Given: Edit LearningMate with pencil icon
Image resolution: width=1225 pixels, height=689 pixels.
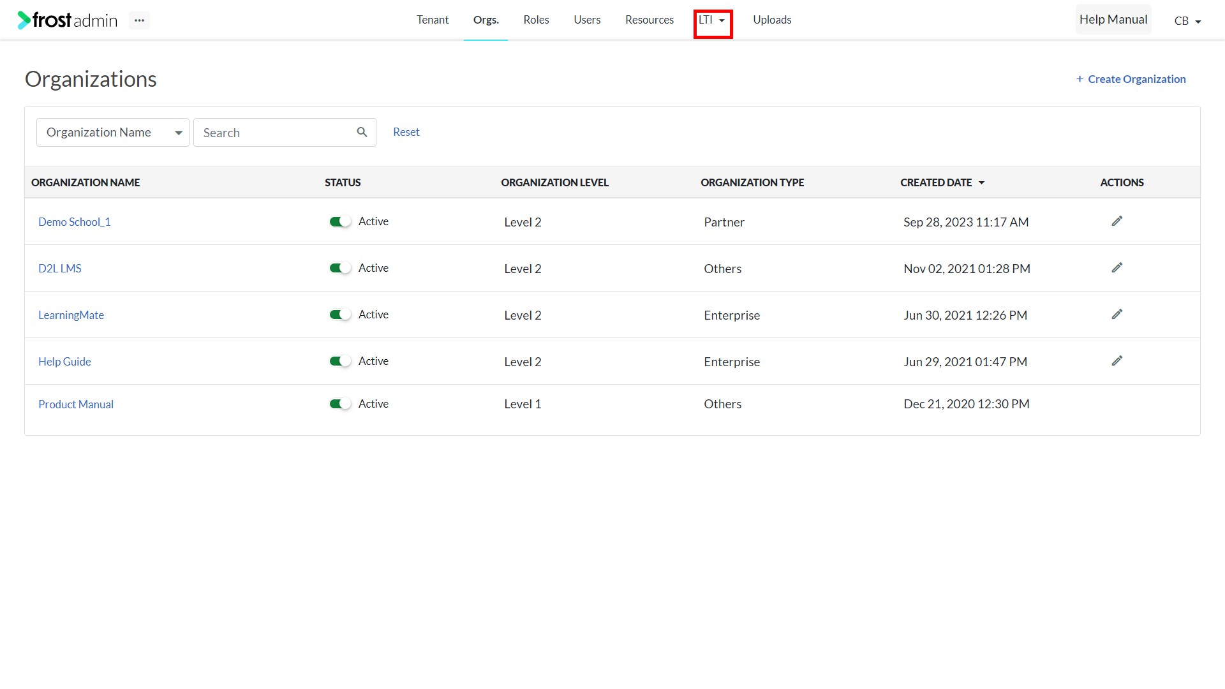Looking at the screenshot, I should pos(1117,315).
